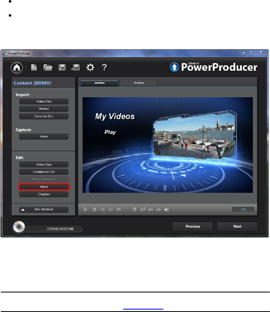The width and height of the screenshot is (270, 312).
Task: Import Photos
Action: pyautogui.click(x=44, y=109)
